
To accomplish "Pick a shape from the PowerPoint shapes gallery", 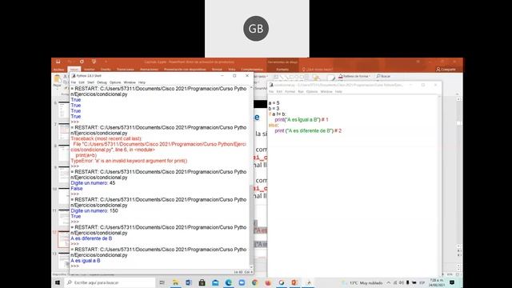I will click(290, 77).
